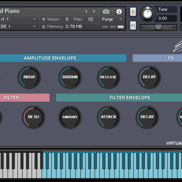Click the snapshot camera icon
182x182 pixels.
click(x=106, y=11)
